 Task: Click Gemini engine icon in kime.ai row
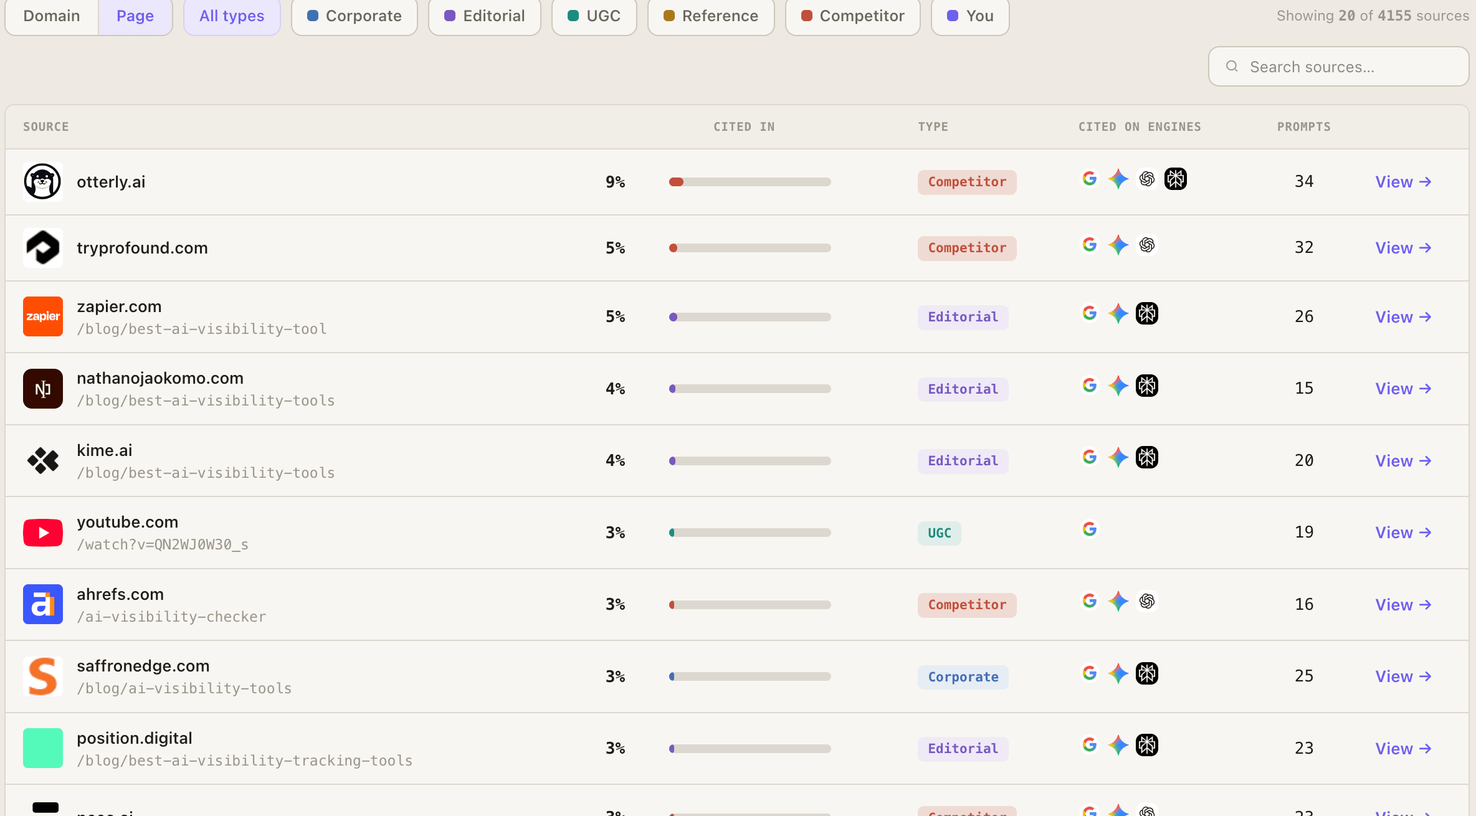point(1118,458)
